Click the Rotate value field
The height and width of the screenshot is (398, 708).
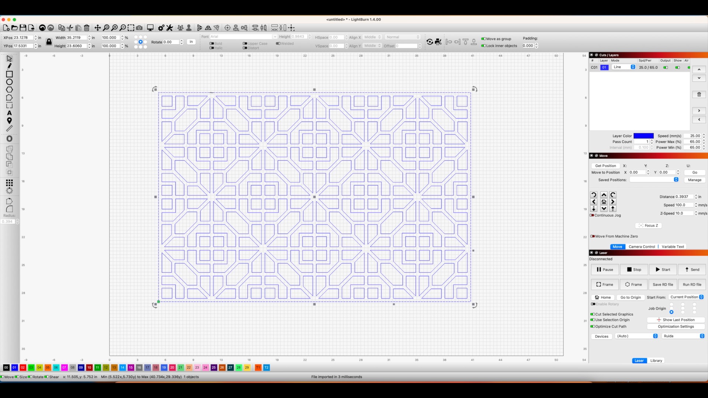pos(171,42)
